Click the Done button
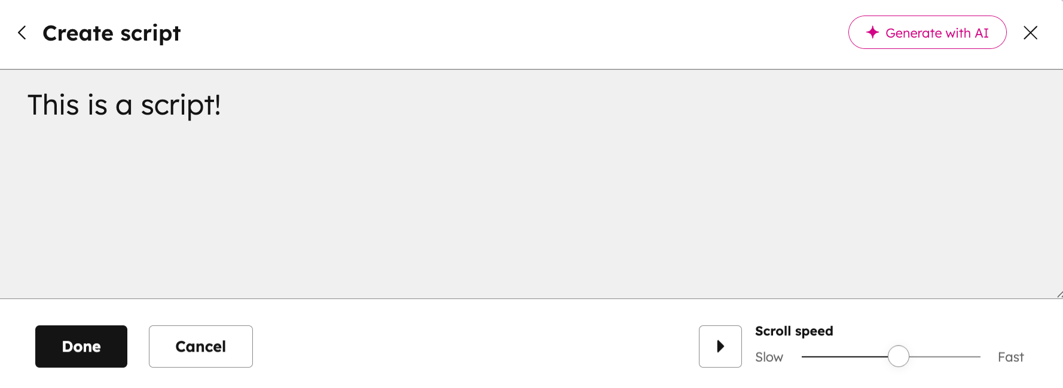Viewport: 1063px width, 388px height. coord(81,346)
